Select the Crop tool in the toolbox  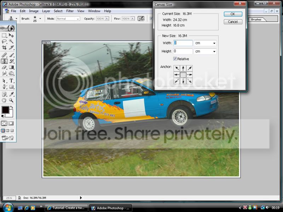coord(4,47)
